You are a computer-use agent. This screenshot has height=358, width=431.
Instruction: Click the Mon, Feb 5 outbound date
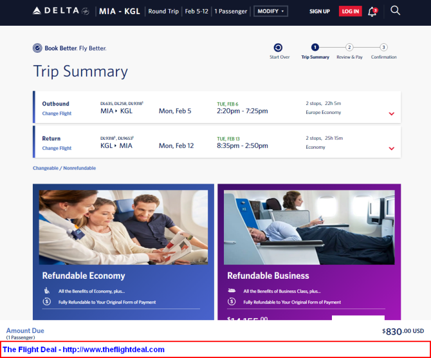click(175, 111)
